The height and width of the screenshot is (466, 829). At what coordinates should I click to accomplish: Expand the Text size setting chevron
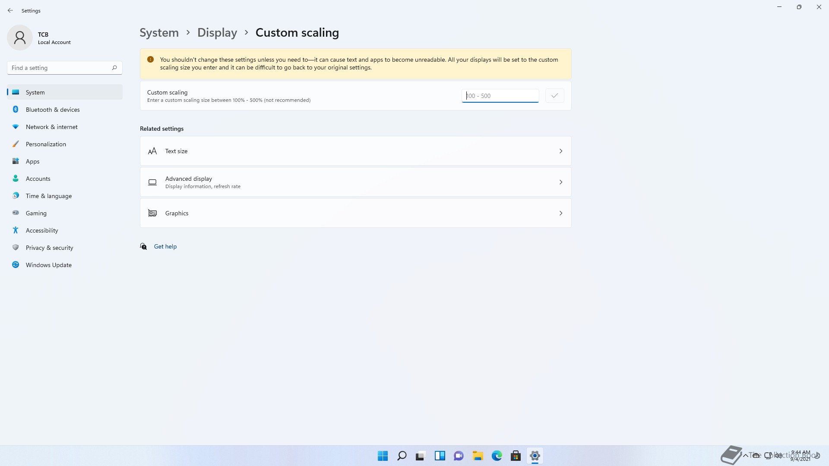[560, 151]
